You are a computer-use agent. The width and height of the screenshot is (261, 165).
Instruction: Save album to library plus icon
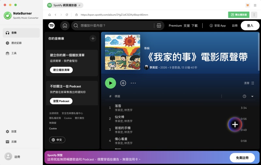(123, 83)
